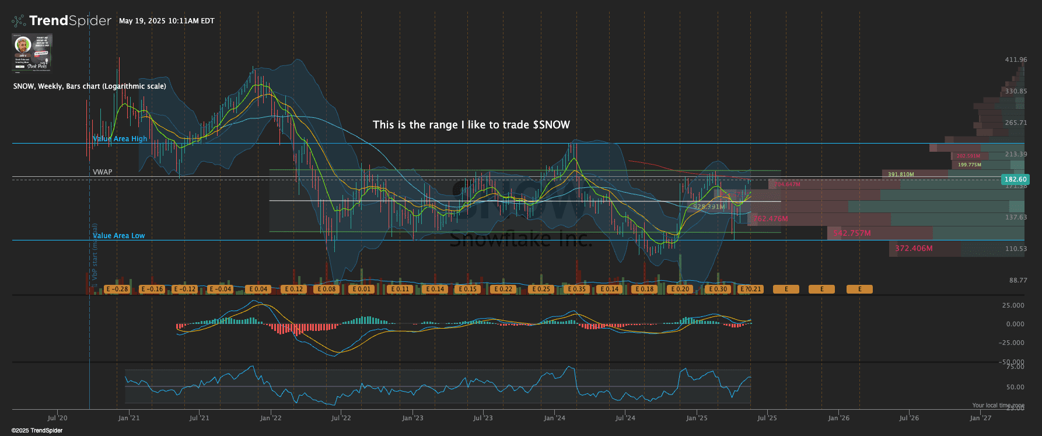Click the 372.406M volume profile label

pos(914,249)
